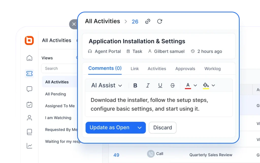The height and width of the screenshot is (163, 260).
Task: Select the Home icon in the sidebar
Action: pos(29,58)
